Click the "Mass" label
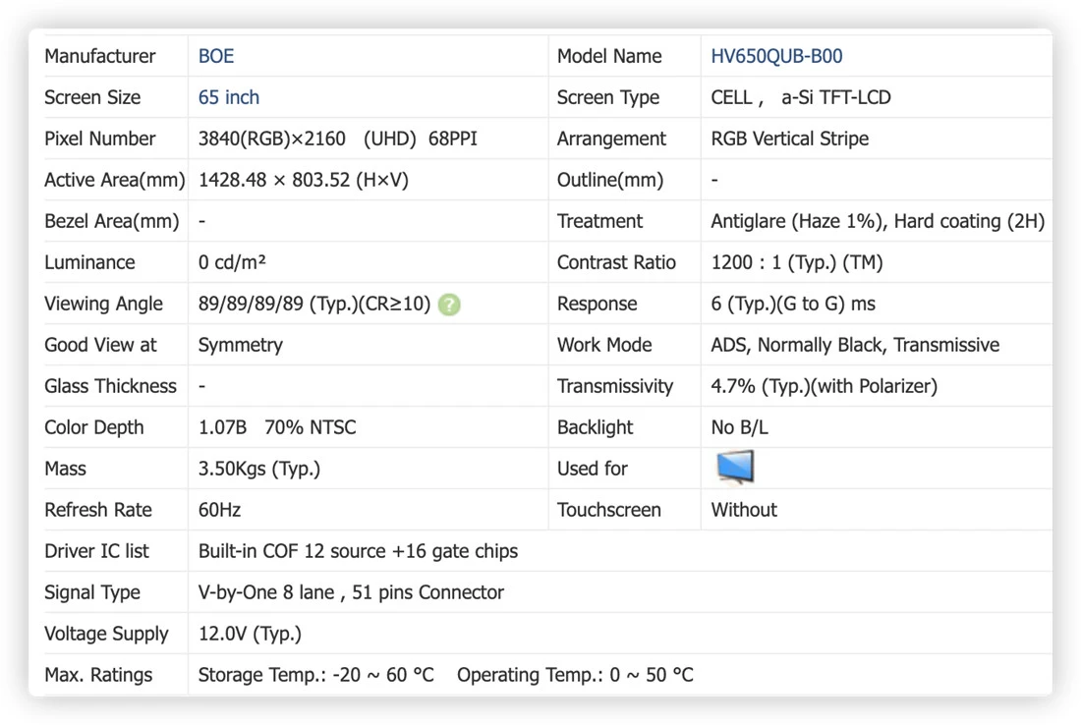 pyautogui.click(x=66, y=469)
